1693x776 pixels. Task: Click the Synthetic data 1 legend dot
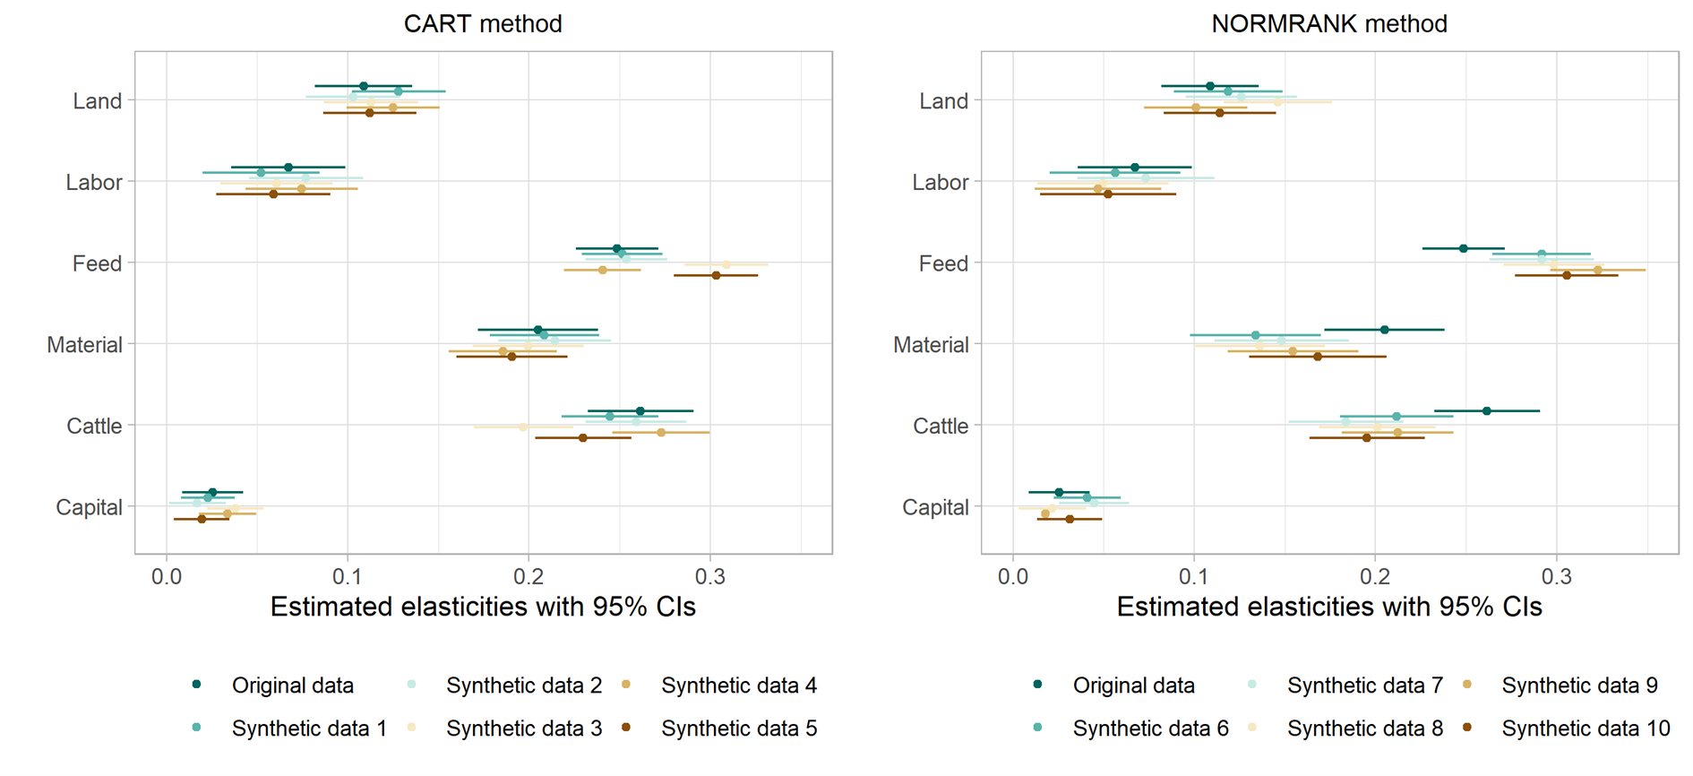(x=196, y=728)
